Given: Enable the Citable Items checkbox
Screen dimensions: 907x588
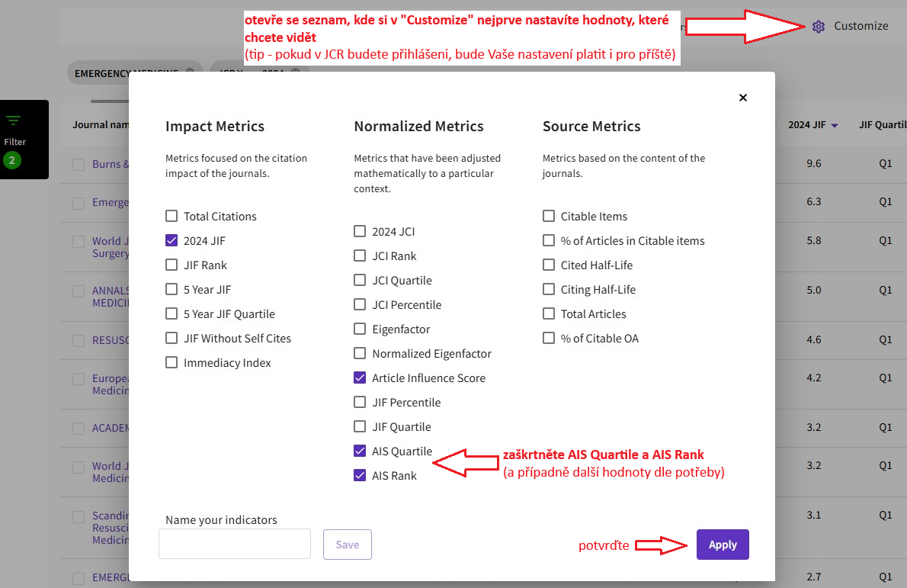Looking at the screenshot, I should tap(549, 217).
